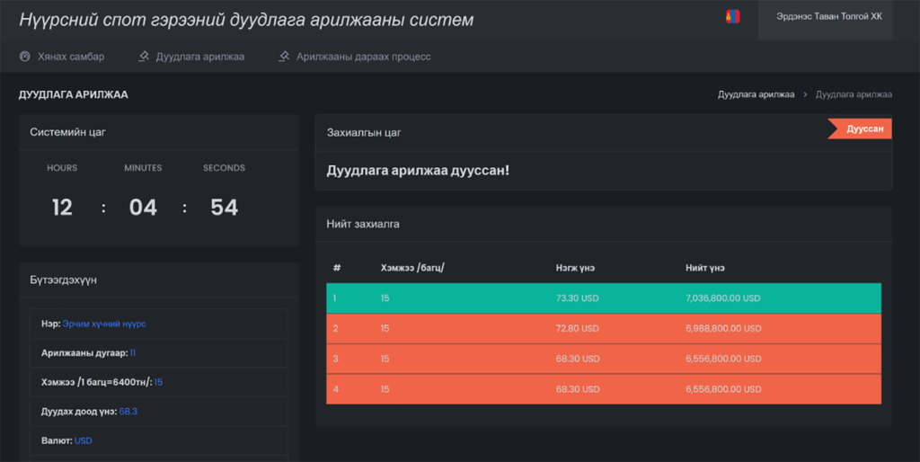Click the breadcrumb chevron separator
The image size is (920, 462).
[x=805, y=94]
